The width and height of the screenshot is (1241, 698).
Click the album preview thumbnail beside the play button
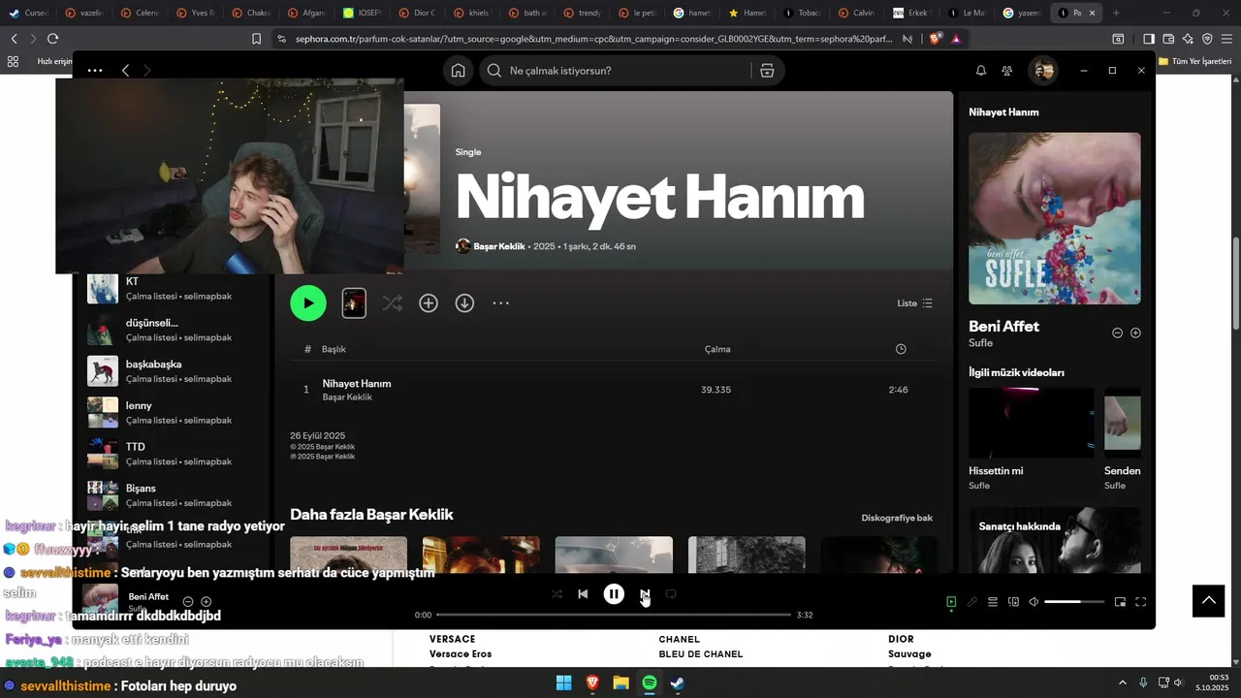click(354, 303)
